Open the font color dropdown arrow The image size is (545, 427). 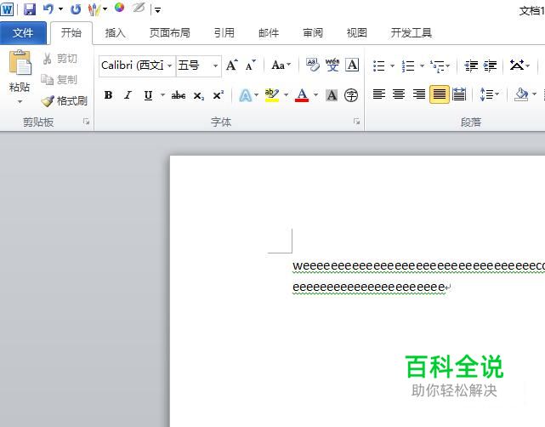click(315, 95)
